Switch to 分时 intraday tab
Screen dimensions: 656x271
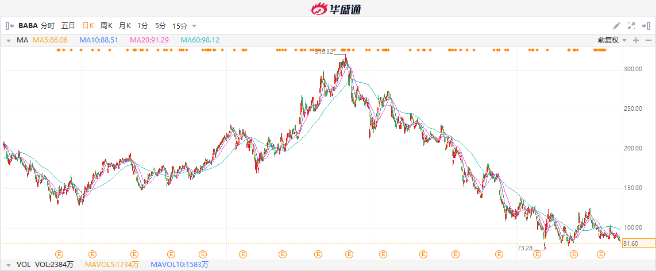click(x=48, y=26)
